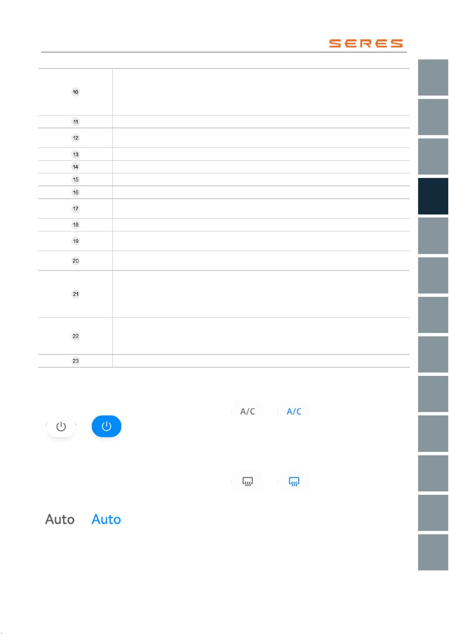The image size is (449, 634).
Task: Select the gray A/C icon
Action: click(x=247, y=411)
